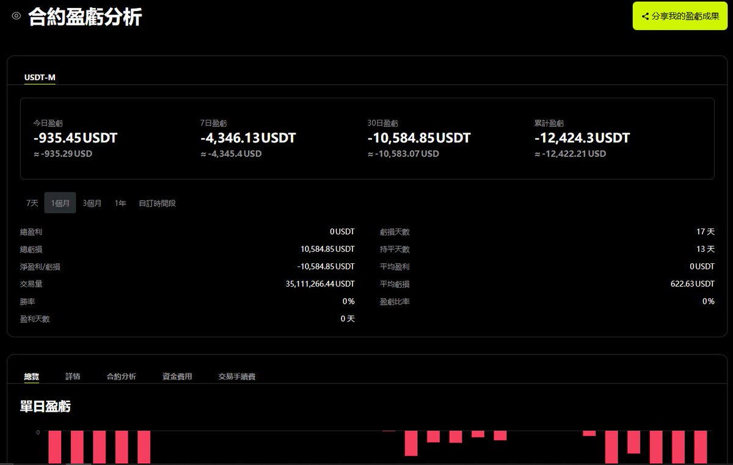Screen dimensions: 733x465
Task: Click the 合約盈虧分析 page title
Action: (x=85, y=16)
